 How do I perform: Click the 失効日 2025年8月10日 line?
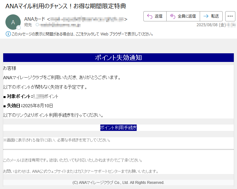[28, 106]
